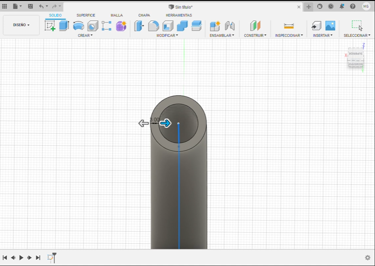Switch to the SÓLIDO tab

pos(55,15)
